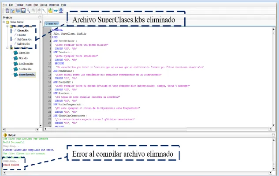Open the Toolbar menu
Viewport: 279px width, 176px height.
click(x=19, y=5)
